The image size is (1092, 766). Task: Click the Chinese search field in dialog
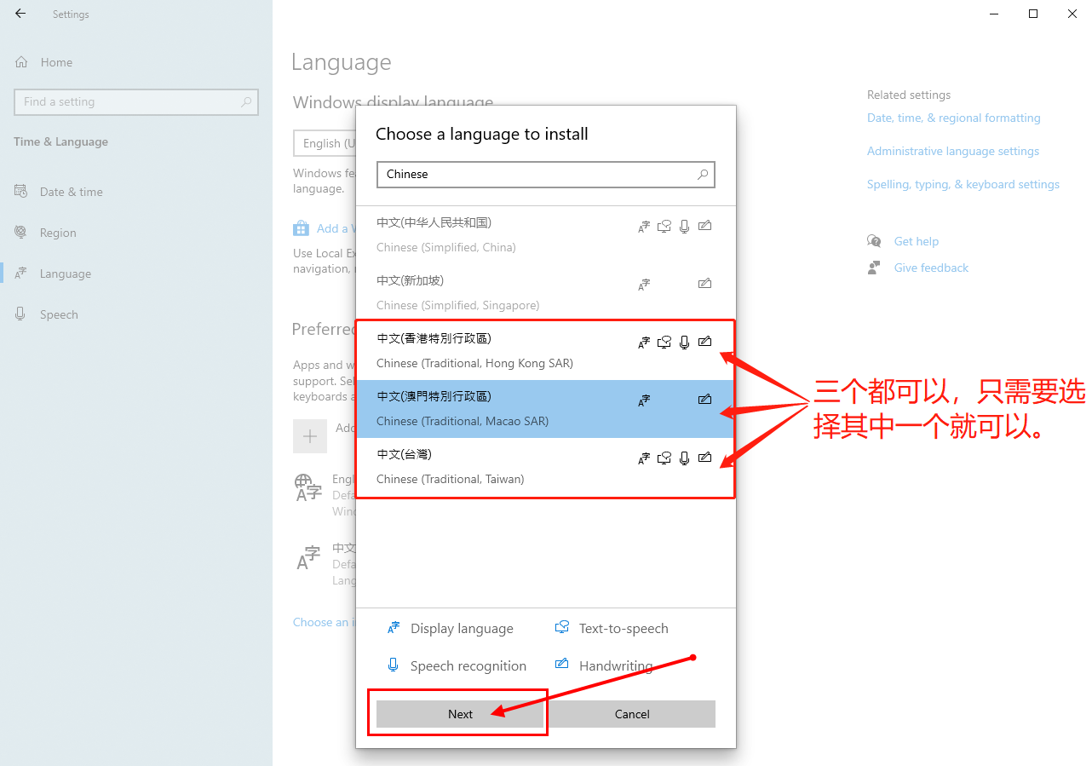coord(546,174)
